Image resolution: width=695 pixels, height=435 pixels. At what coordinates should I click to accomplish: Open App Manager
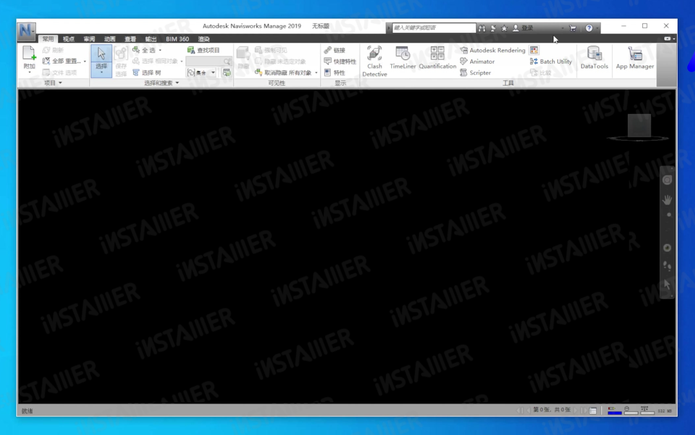click(635, 58)
